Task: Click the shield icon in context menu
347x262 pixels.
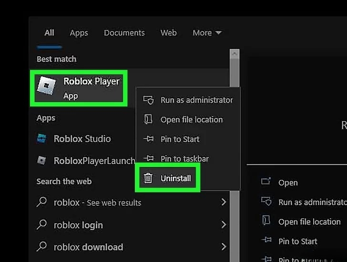Action: (148, 100)
